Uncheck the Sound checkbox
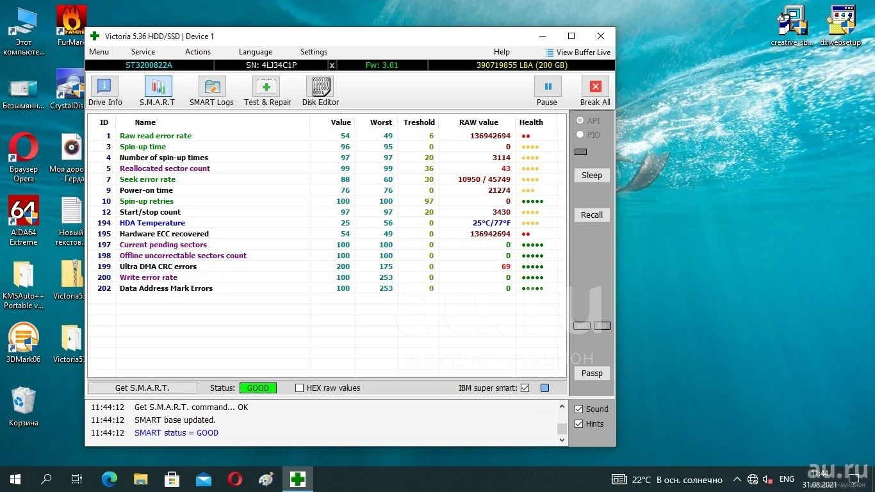 578,409
